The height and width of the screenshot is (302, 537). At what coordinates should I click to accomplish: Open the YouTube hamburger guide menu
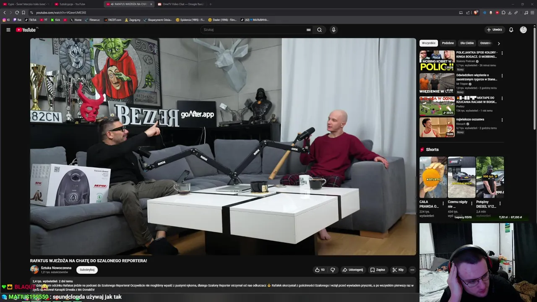tap(8, 30)
